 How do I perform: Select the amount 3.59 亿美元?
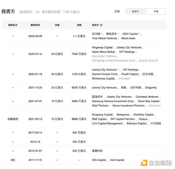(x=79, y=74)
